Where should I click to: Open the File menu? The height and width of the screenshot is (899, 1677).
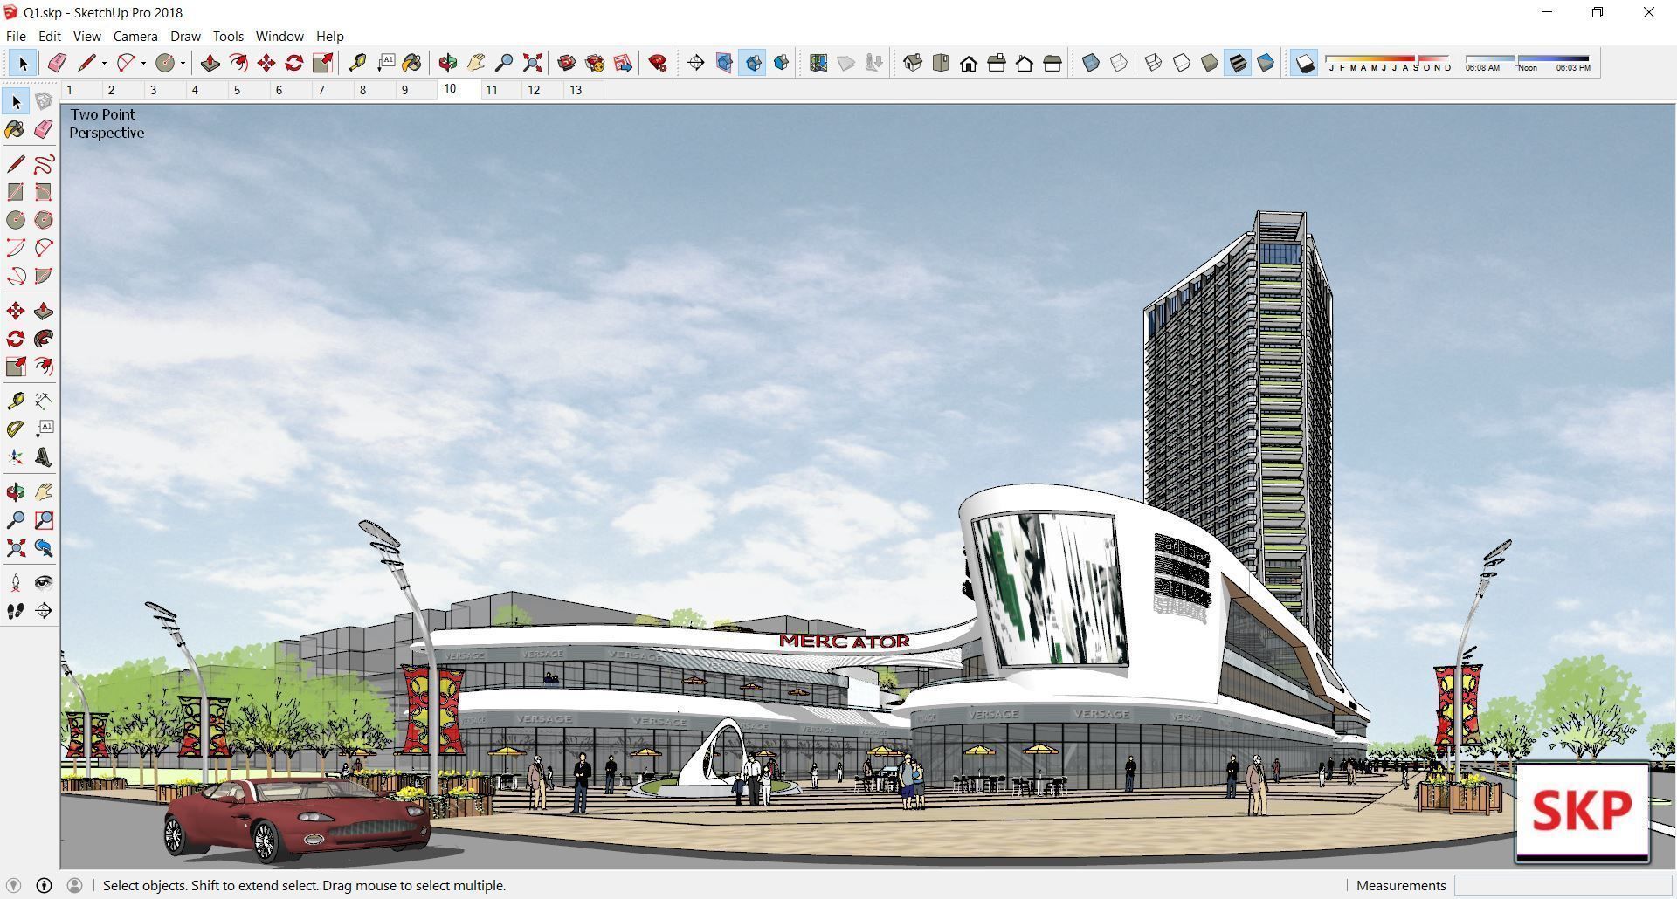[x=16, y=36]
